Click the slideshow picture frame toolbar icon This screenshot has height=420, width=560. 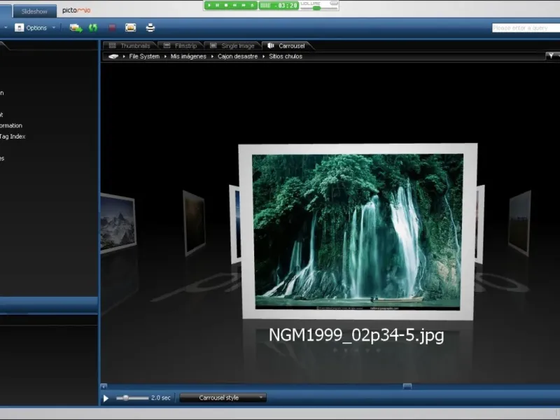[x=131, y=28]
